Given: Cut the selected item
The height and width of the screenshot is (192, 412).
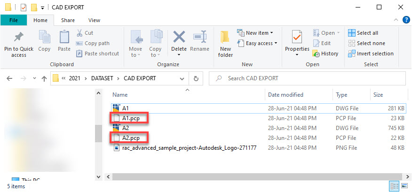Looking at the screenshot, I should pyautogui.click(x=85, y=33).
